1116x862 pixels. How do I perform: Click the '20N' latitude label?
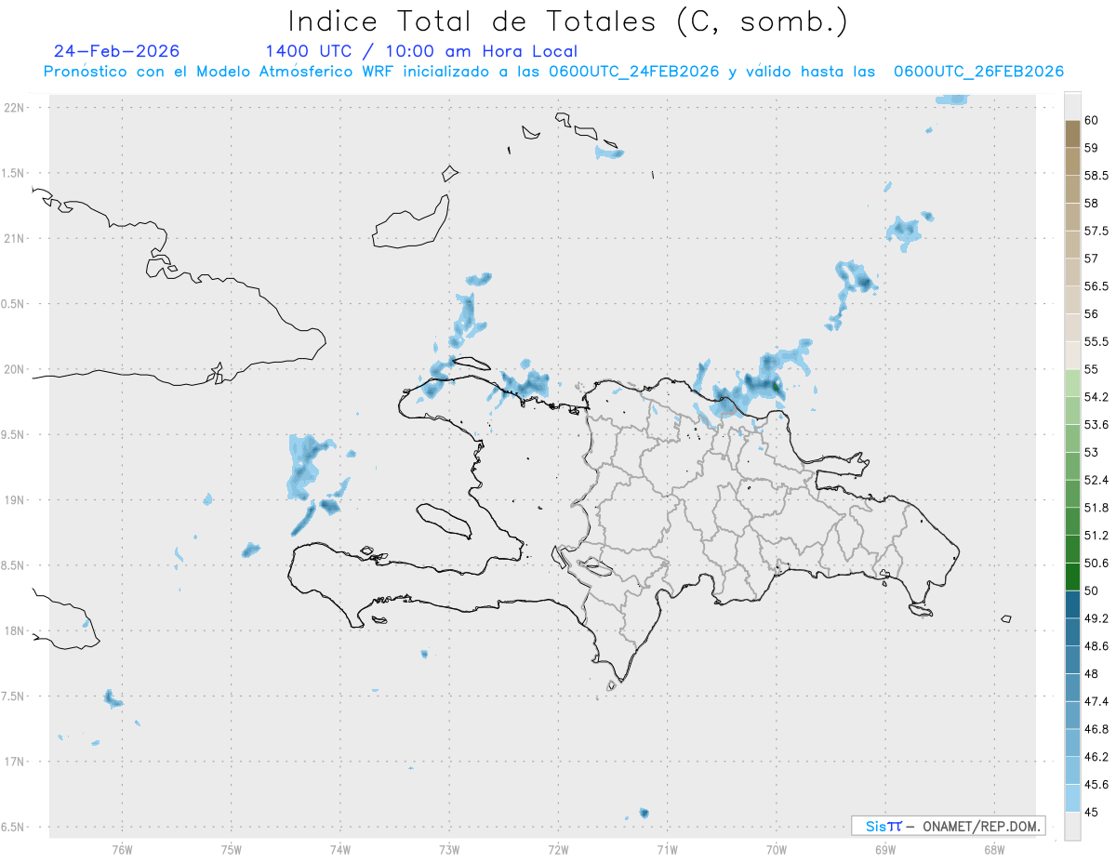click(14, 369)
